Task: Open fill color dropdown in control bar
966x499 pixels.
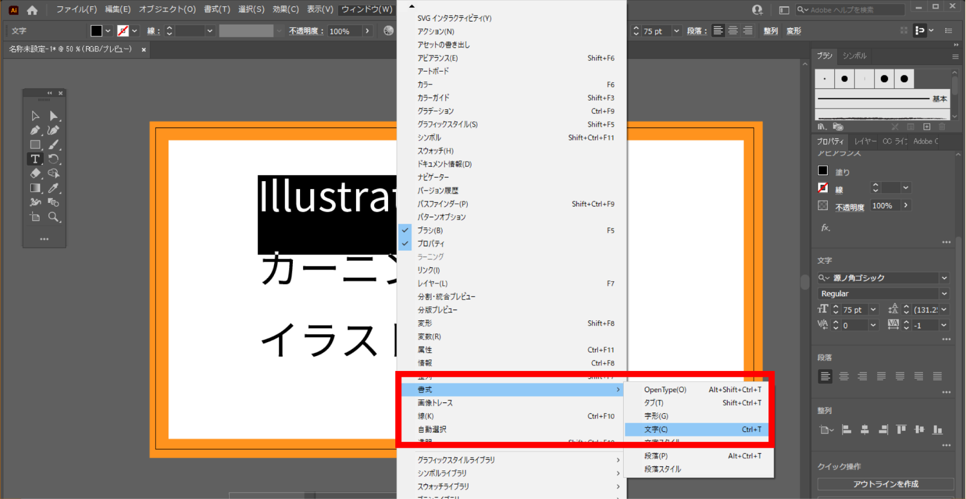Action: (108, 31)
